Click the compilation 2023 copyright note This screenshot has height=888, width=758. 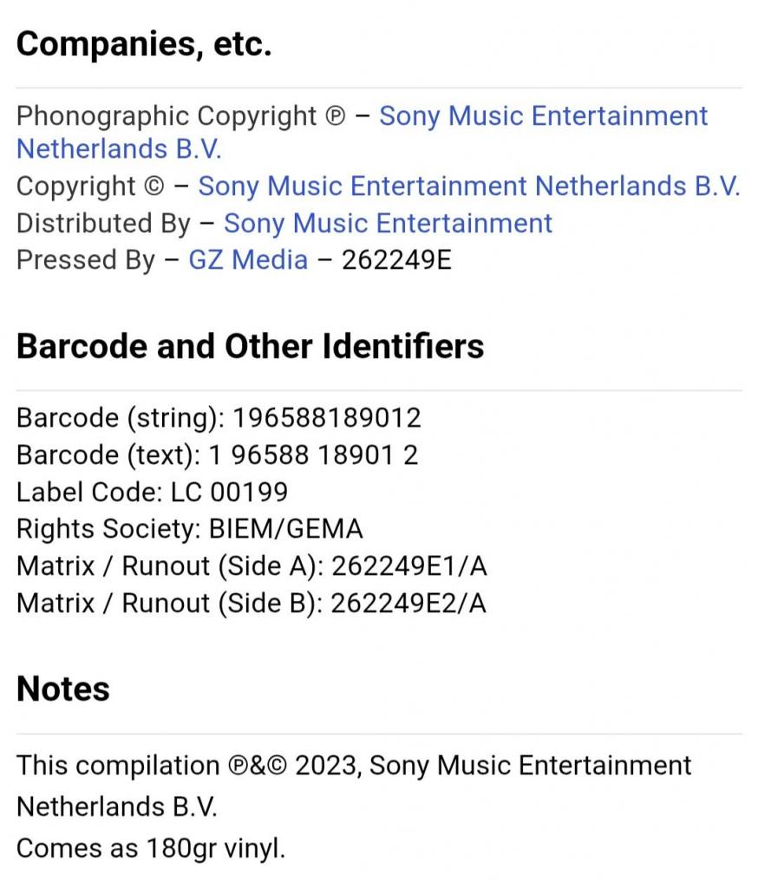click(354, 786)
